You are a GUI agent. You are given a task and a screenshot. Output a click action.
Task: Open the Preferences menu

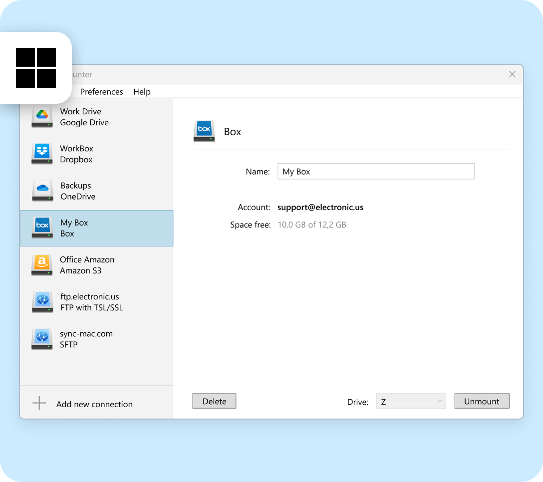click(x=101, y=92)
